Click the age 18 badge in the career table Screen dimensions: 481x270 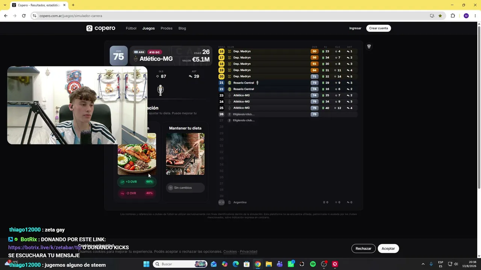[x=221, y=64]
